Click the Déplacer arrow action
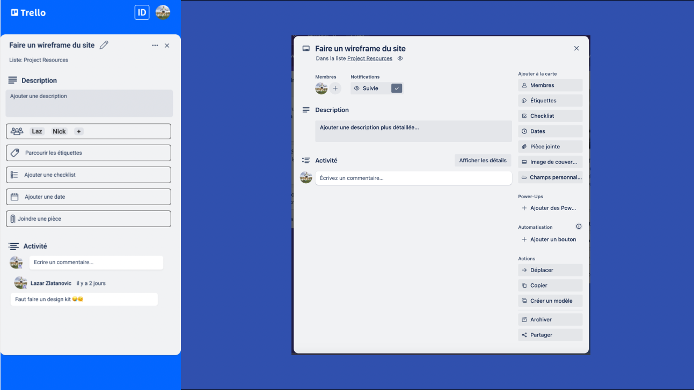The width and height of the screenshot is (694, 390). point(524,270)
